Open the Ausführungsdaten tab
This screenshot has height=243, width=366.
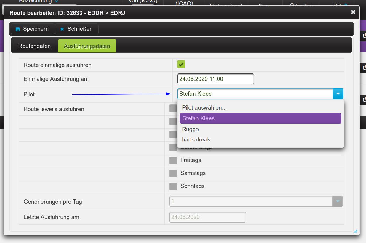click(x=87, y=46)
